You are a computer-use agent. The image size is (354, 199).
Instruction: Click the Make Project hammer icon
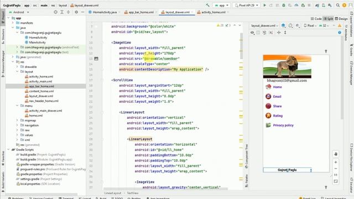point(207,5)
